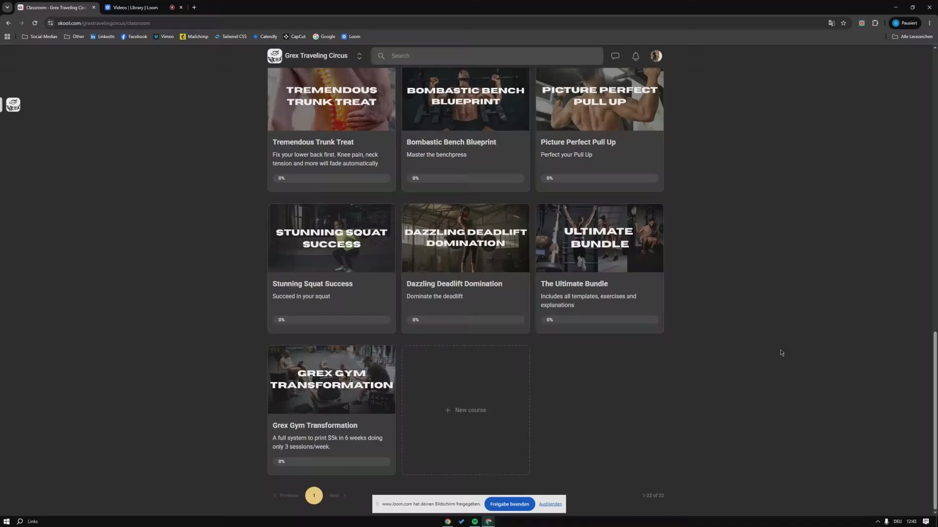Open the chat messages icon
Screen dimensions: 938x527
coord(615,56)
